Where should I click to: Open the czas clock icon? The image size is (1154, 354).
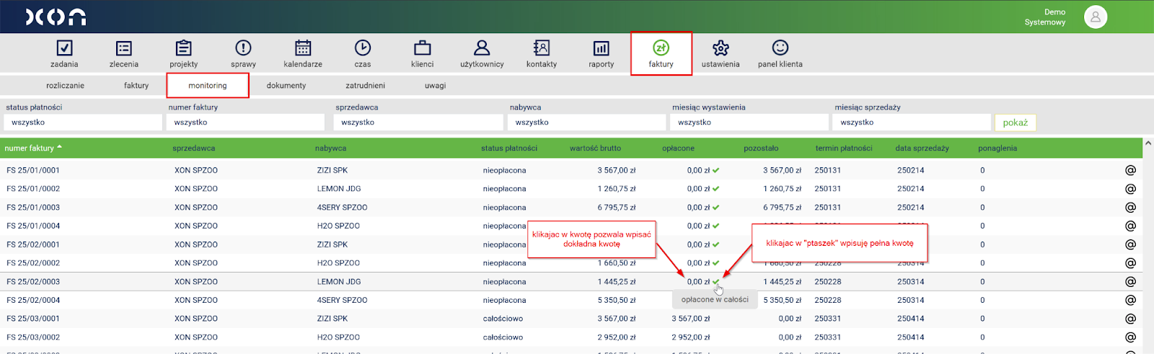(363, 48)
